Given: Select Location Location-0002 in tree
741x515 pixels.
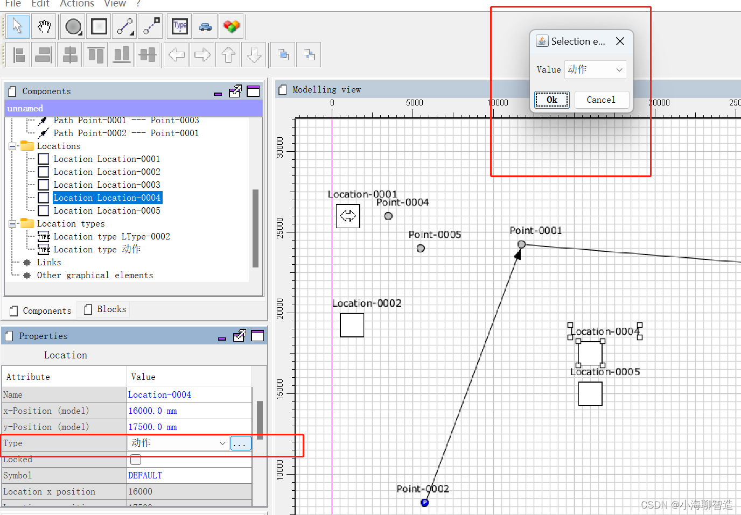Looking at the screenshot, I should (107, 172).
